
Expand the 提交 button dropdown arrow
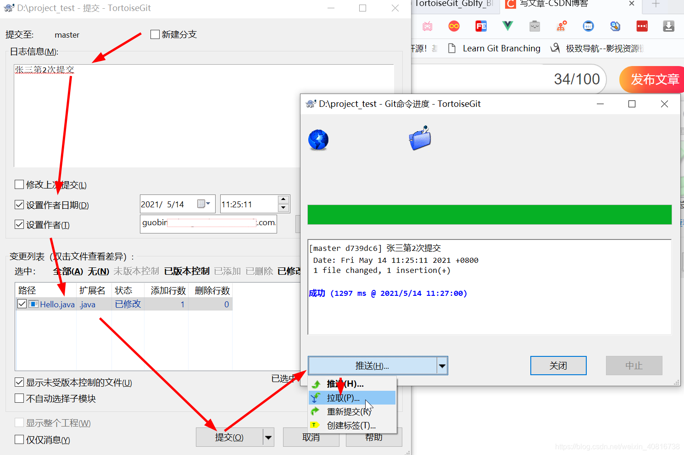[268, 437]
